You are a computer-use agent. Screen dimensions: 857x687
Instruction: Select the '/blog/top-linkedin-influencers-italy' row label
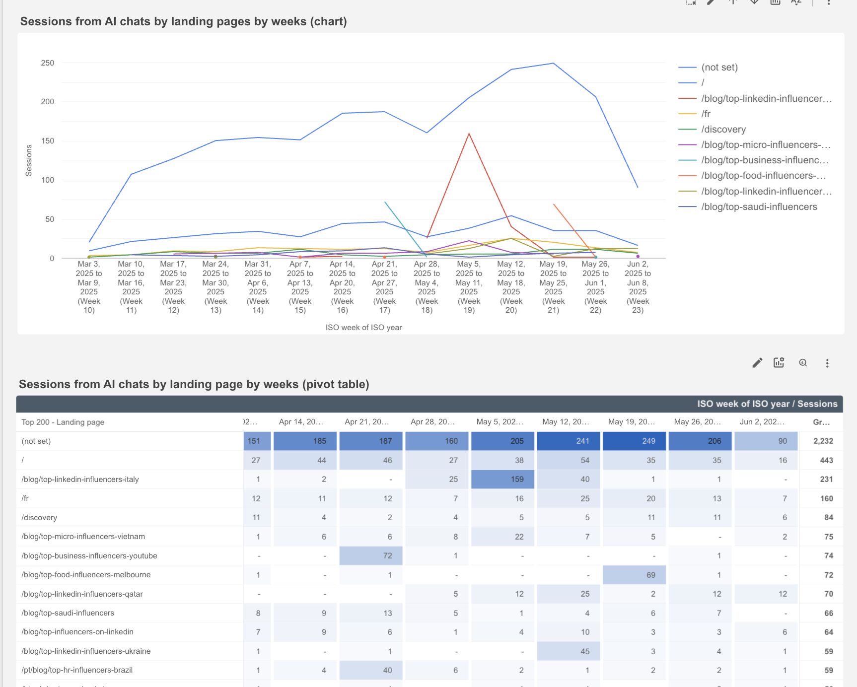[80, 480]
